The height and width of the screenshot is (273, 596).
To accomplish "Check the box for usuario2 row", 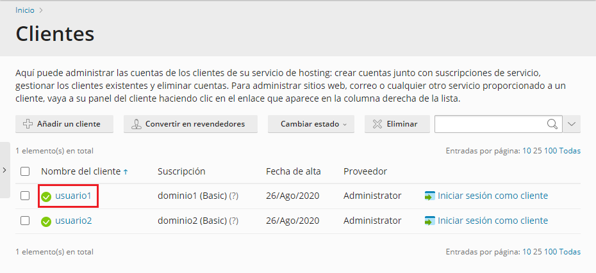I will point(25,221).
